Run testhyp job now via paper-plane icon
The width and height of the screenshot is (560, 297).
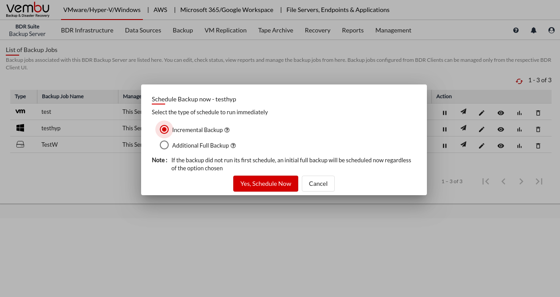pyautogui.click(x=463, y=128)
